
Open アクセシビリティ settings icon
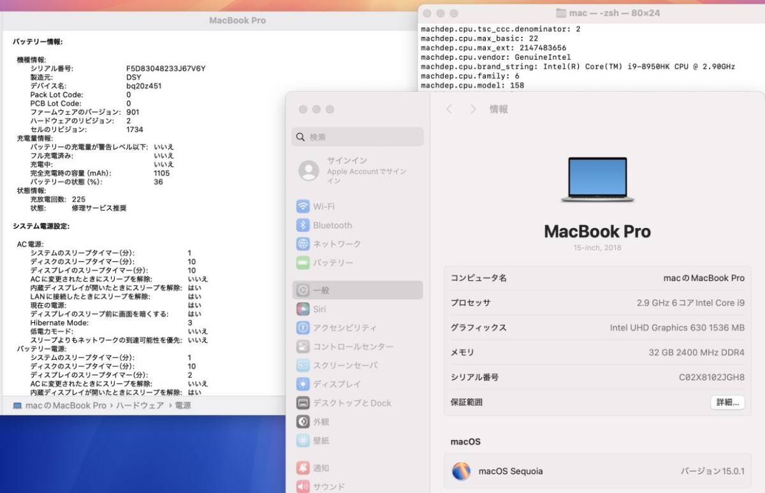(303, 328)
